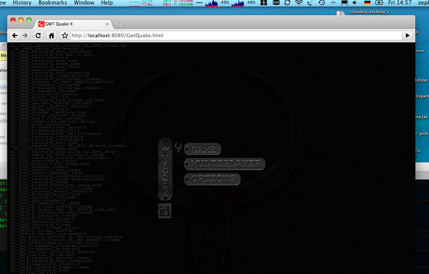Click the address bar URL field
Image resolution: width=429 pixels, height=274 pixels.
[x=236, y=36]
